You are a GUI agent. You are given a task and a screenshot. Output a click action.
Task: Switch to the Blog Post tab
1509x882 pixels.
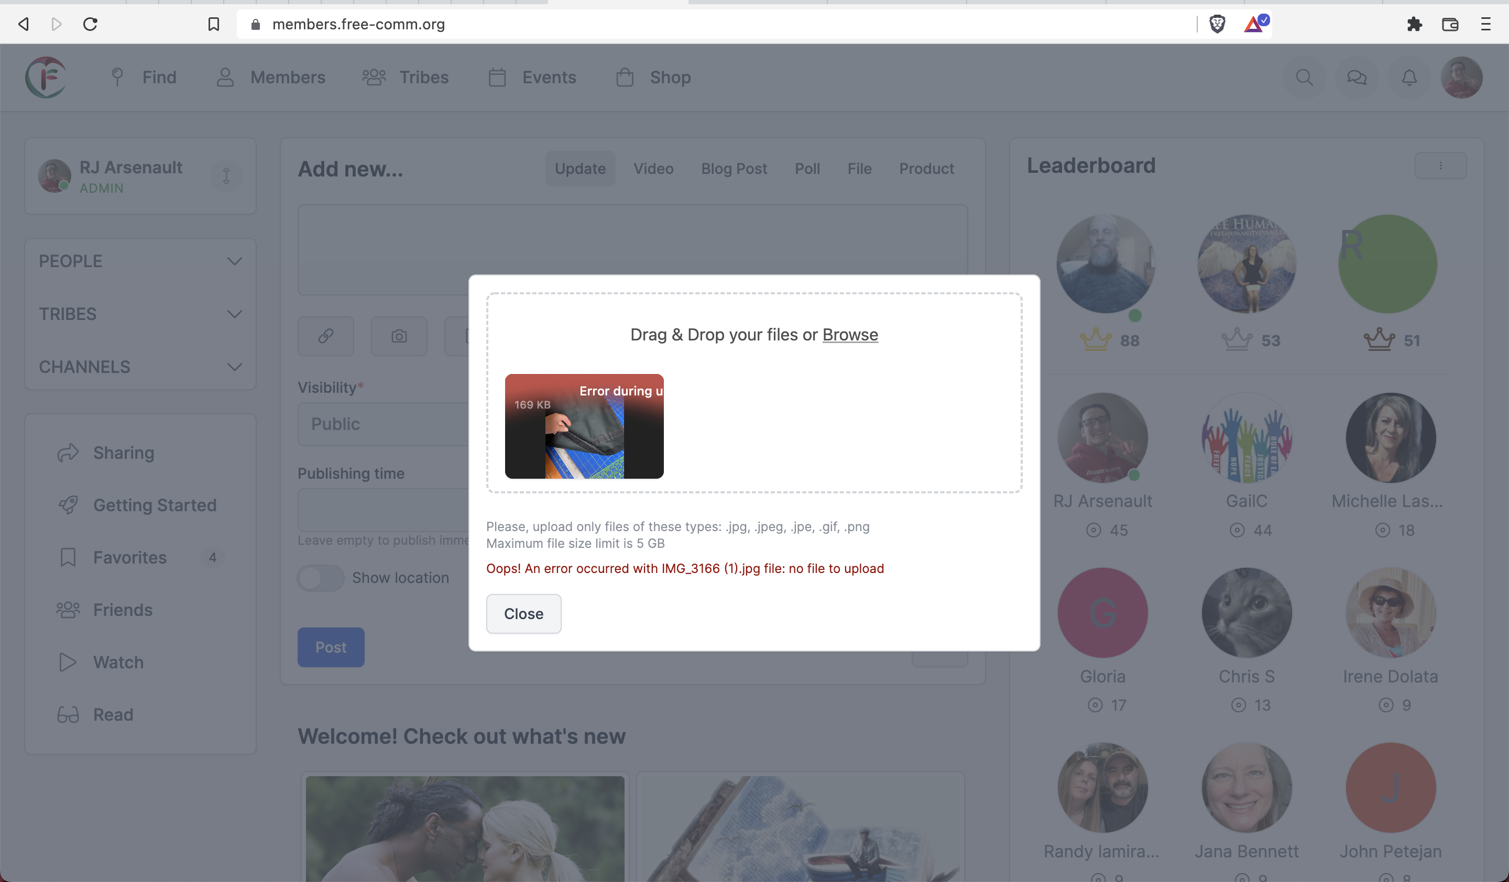point(734,169)
